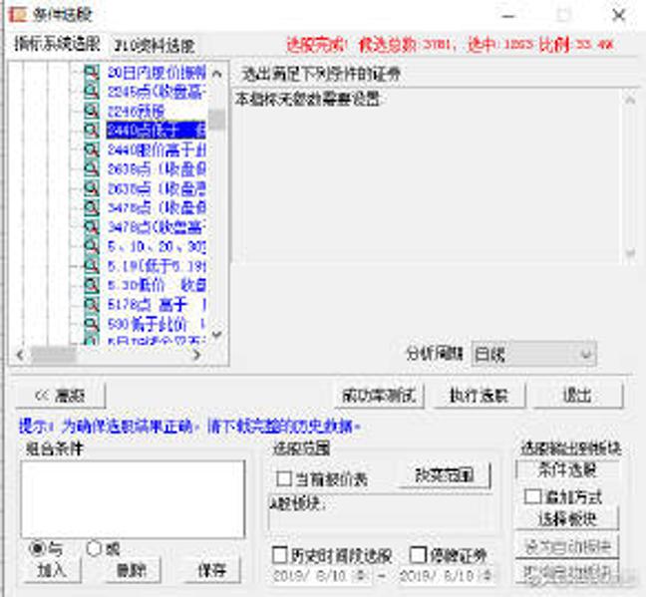Select the 或 radio button
Viewport: 646px width, 597px height.
click(95, 547)
